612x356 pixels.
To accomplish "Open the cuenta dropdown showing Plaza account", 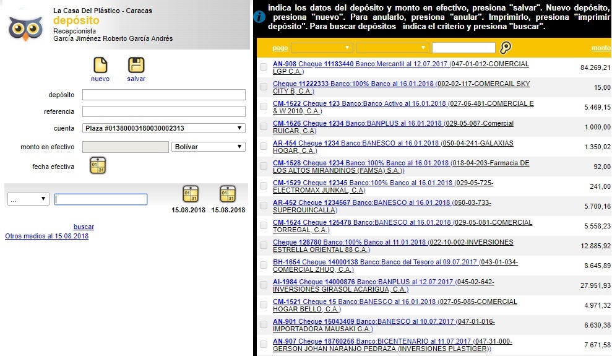I will [163, 128].
